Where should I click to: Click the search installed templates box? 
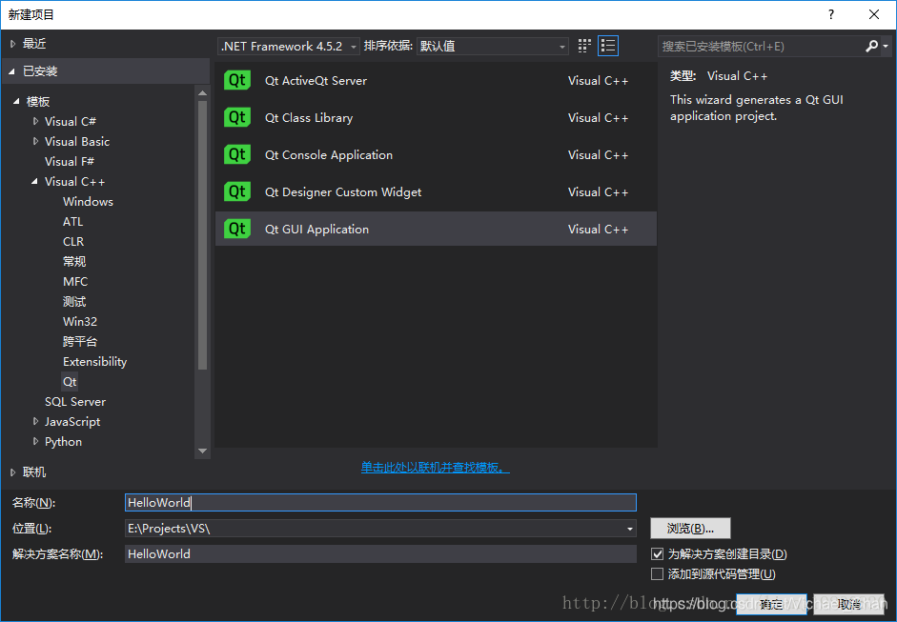762,47
